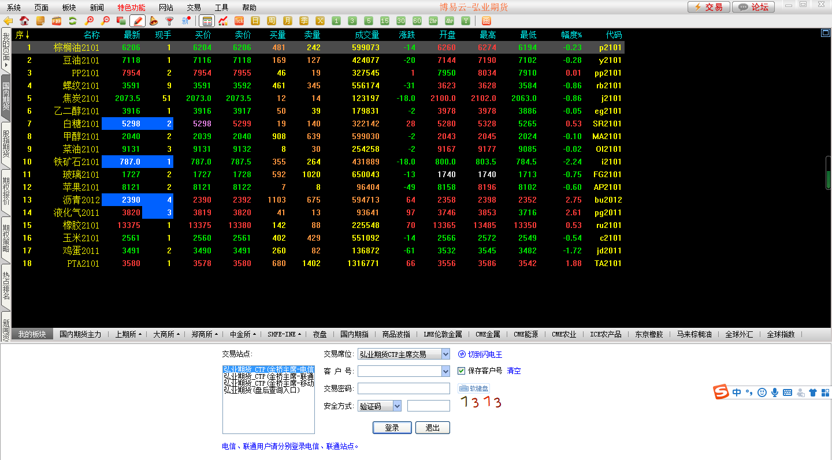
Task: Click the 登录 login button
Action: click(x=392, y=428)
